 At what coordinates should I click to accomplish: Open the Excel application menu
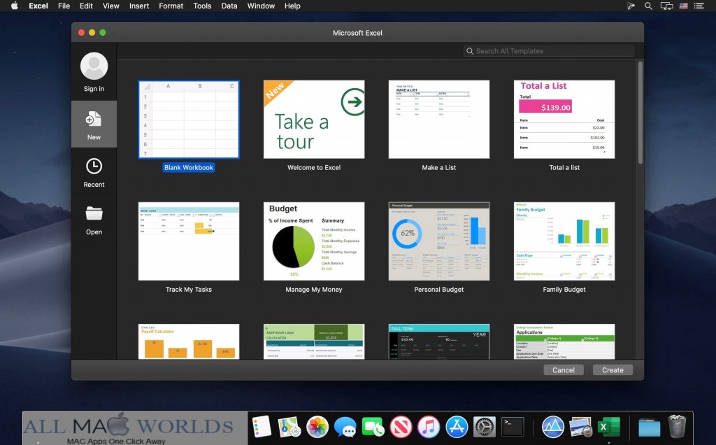(x=38, y=6)
